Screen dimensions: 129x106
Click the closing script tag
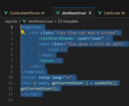31,94
